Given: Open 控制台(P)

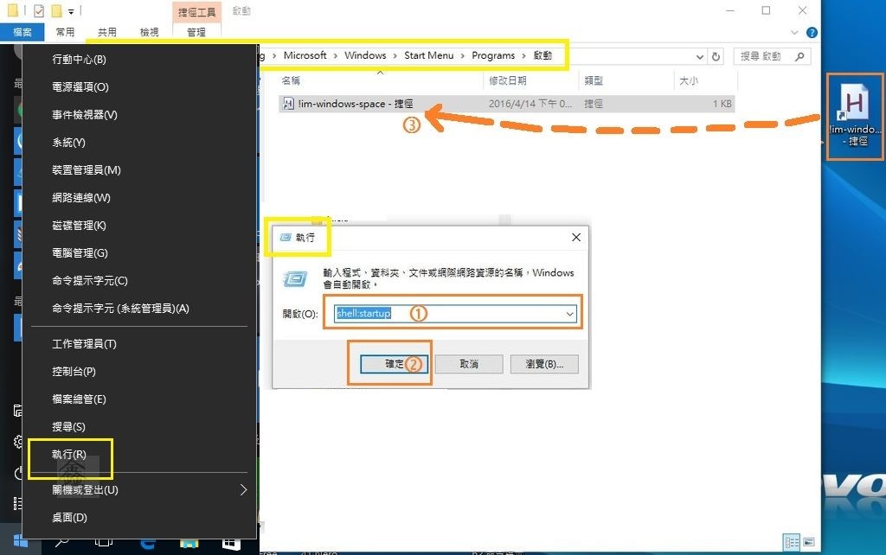Looking at the screenshot, I should 74,372.
